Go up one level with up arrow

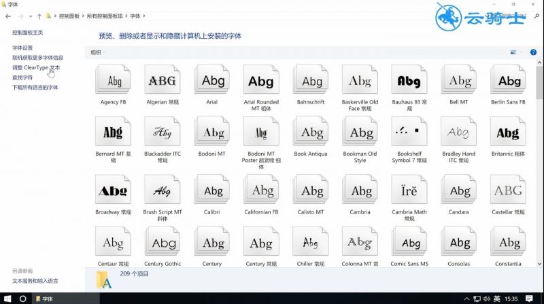pos(39,16)
